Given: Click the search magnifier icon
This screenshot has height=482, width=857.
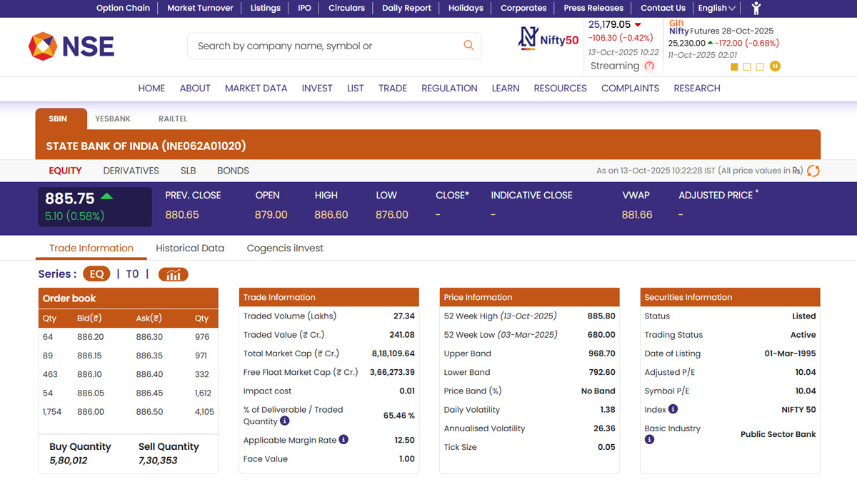Looking at the screenshot, I should pos(468,46).
